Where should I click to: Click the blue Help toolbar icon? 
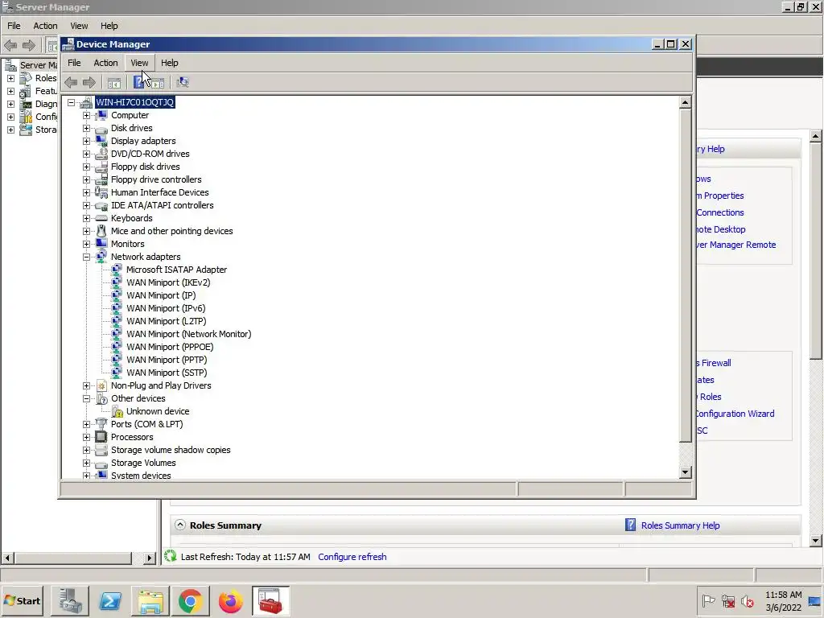tap(138, 82)
